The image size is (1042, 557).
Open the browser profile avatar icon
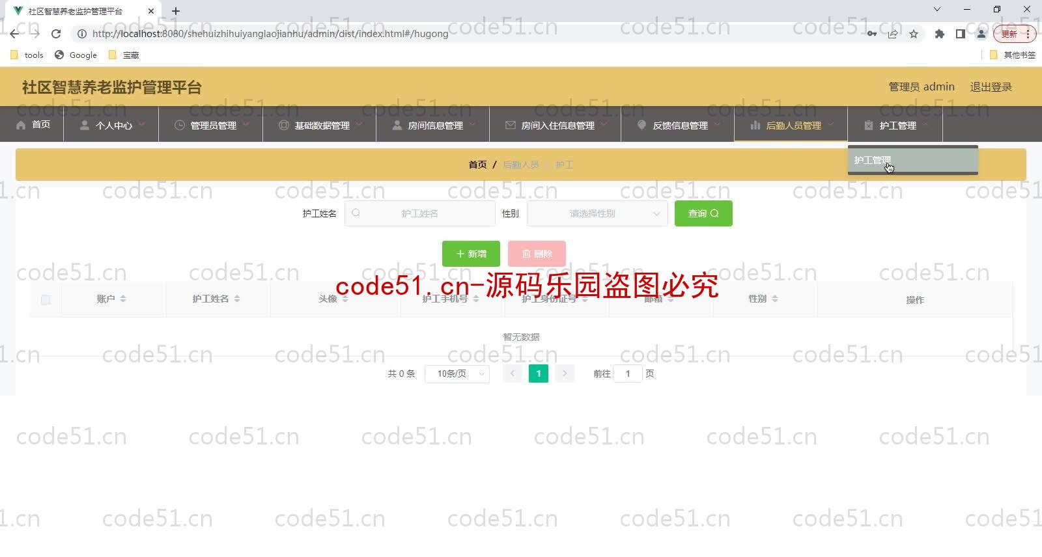[x=981, y=34]
